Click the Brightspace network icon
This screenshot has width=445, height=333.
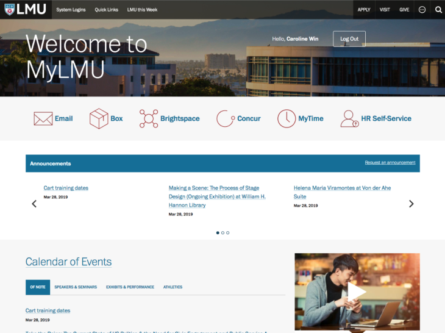(149, 118)
